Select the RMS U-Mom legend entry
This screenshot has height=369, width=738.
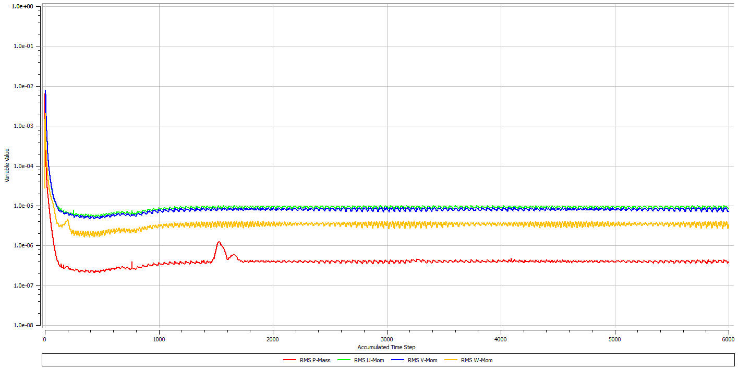(369, 360)
